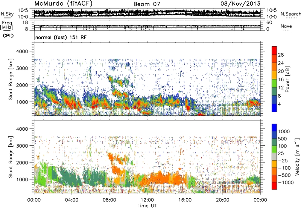Click the 2000 tick of power panel
The height and width of the screenshot is (208, 301).
coord(22,85)
